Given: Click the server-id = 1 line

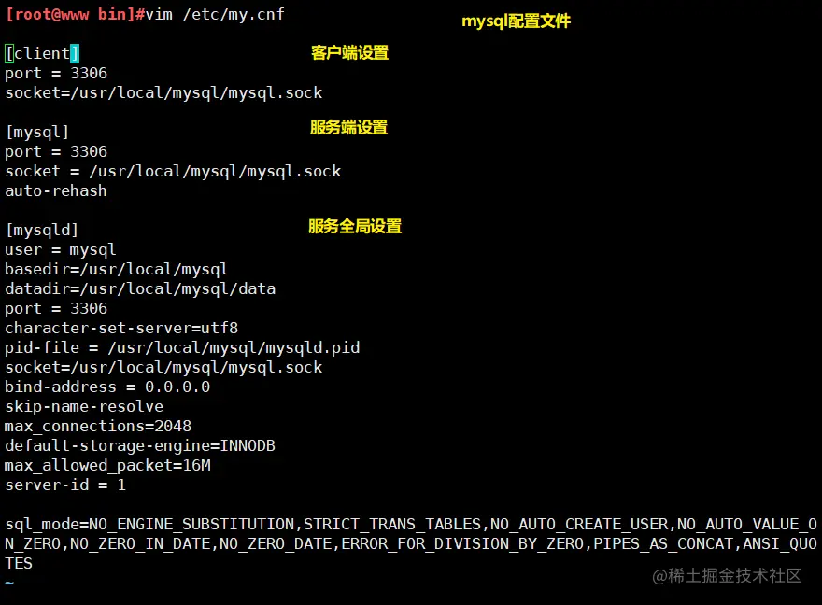Looking at the screenshot, I should point(63,485).
